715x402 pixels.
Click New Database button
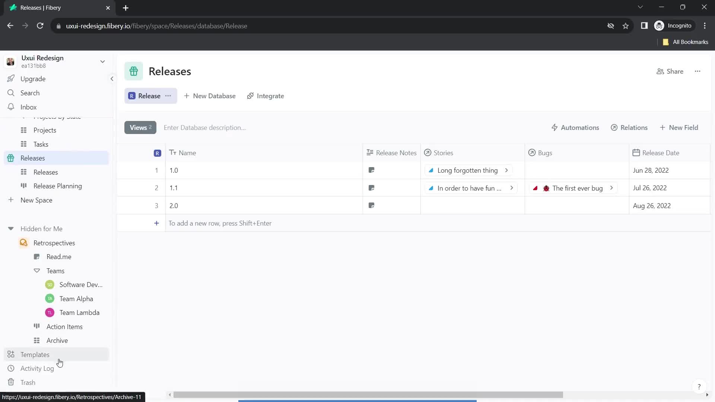point(210,96)
